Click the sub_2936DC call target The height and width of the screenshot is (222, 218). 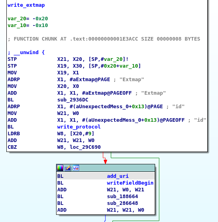[x=73, y=100]
